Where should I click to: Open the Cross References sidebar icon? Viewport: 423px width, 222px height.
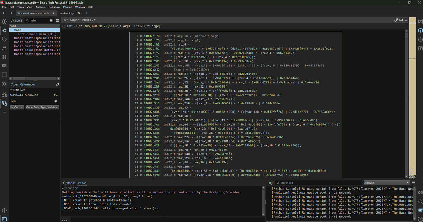pyautogui.click(x=5, y=103)
